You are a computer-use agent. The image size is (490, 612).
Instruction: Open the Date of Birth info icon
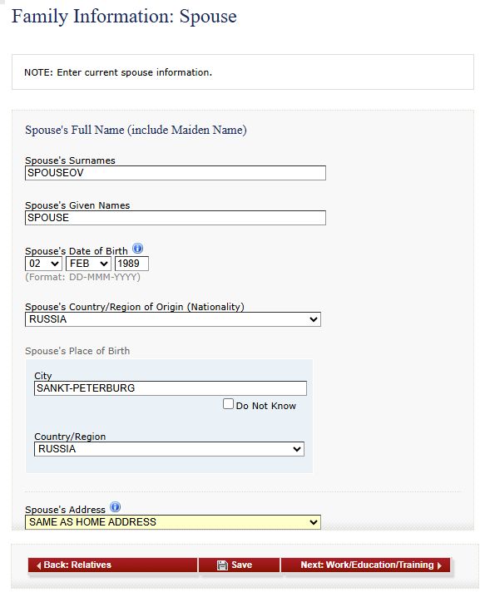pyautogui.click(x=137, y=249)
